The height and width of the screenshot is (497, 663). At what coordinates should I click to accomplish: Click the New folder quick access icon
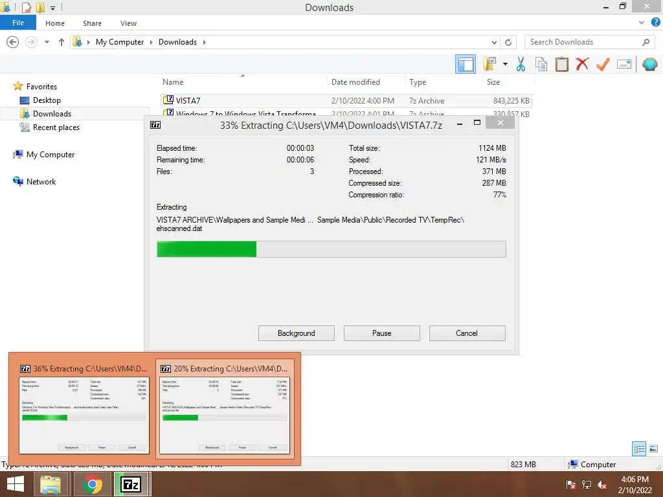point(40,7)
